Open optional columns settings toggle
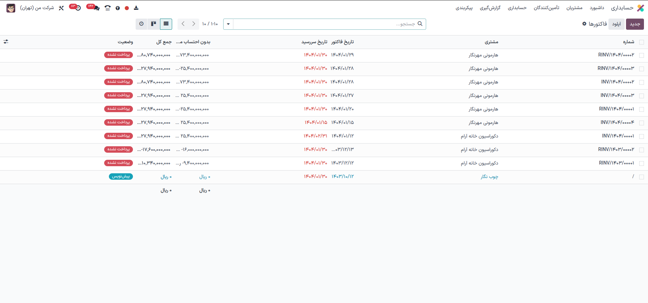 pyautogui.click(x=6, y=42)
